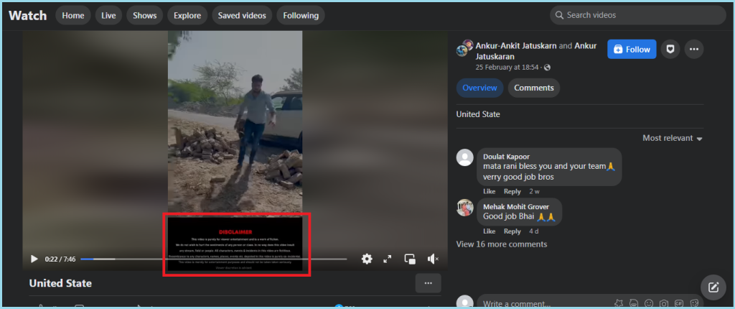The image size is (735, 309).
Task: Open the Following tab
Action: [x=301, y=16]
